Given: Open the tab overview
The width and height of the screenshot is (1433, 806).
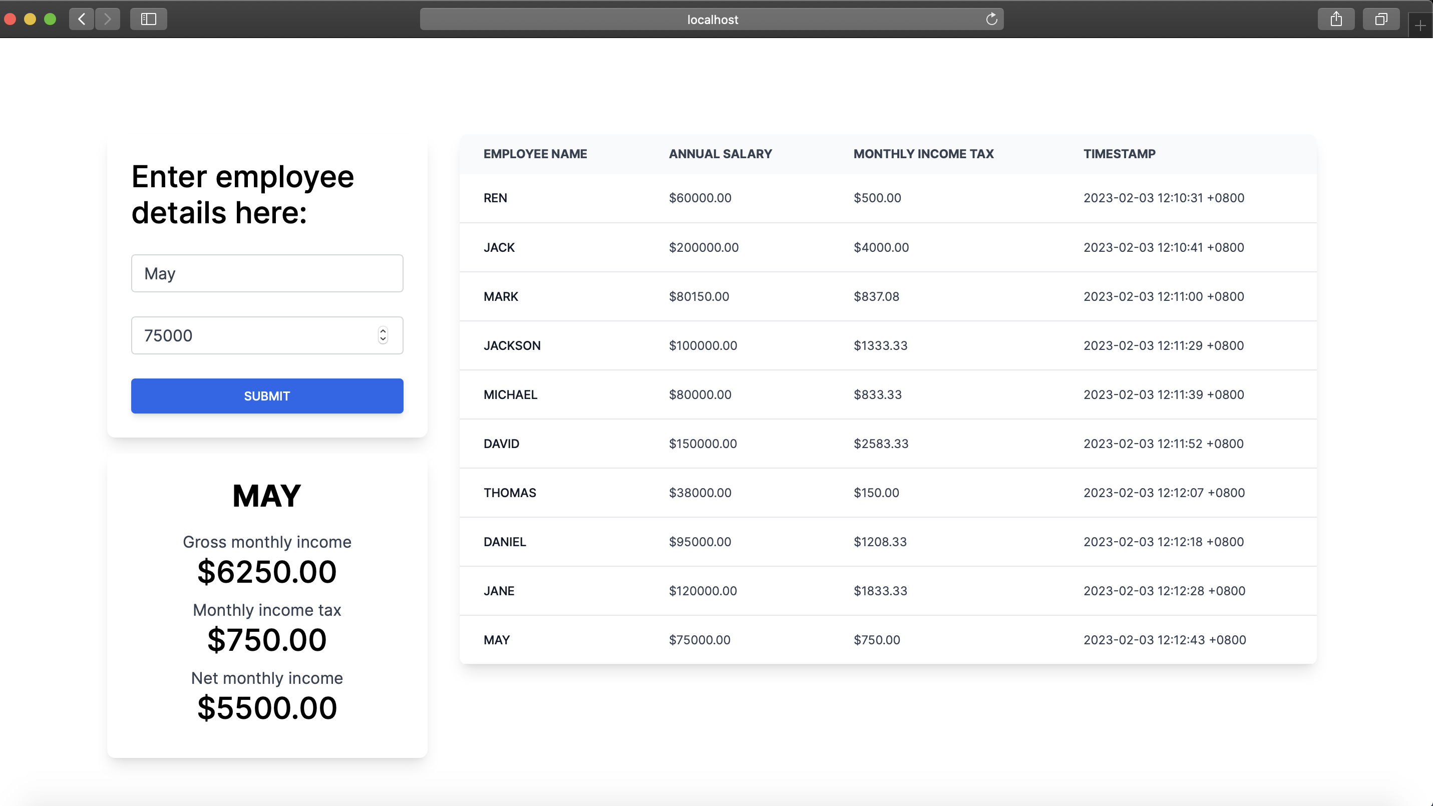Looking at the screenshot, I should point(1382,19).
